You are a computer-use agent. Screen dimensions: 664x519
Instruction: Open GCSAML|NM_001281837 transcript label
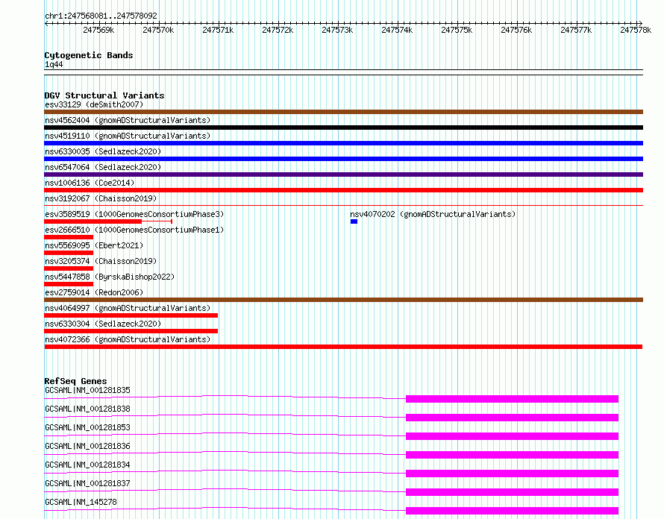(87, 483)
